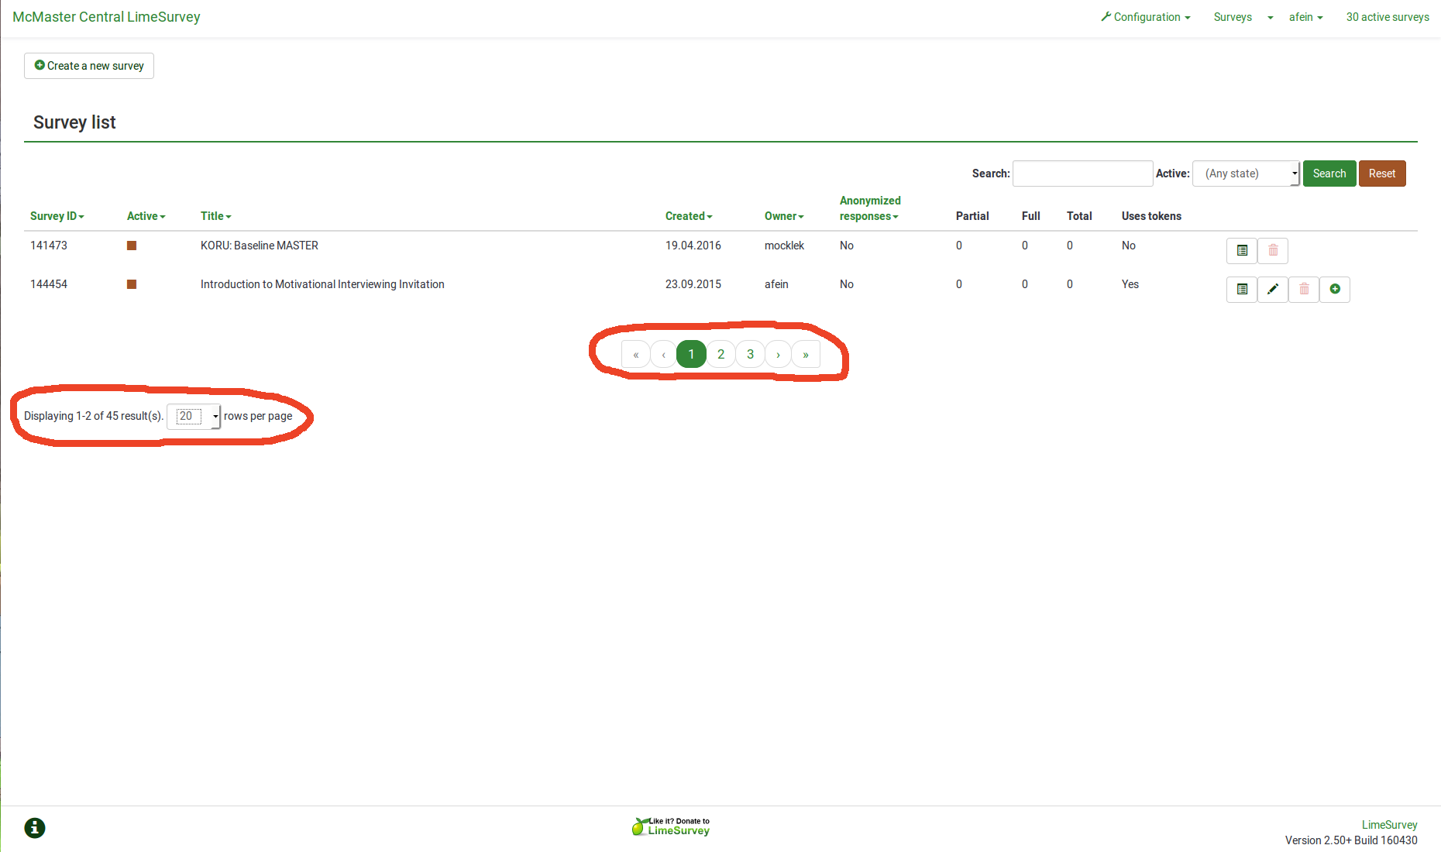Go to the first page of results
The width and height of the screenshot is (1441, 852).
(636, 354)
